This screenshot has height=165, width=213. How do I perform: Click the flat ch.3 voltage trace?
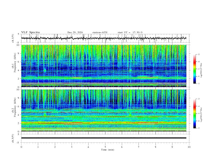[104, 138]
